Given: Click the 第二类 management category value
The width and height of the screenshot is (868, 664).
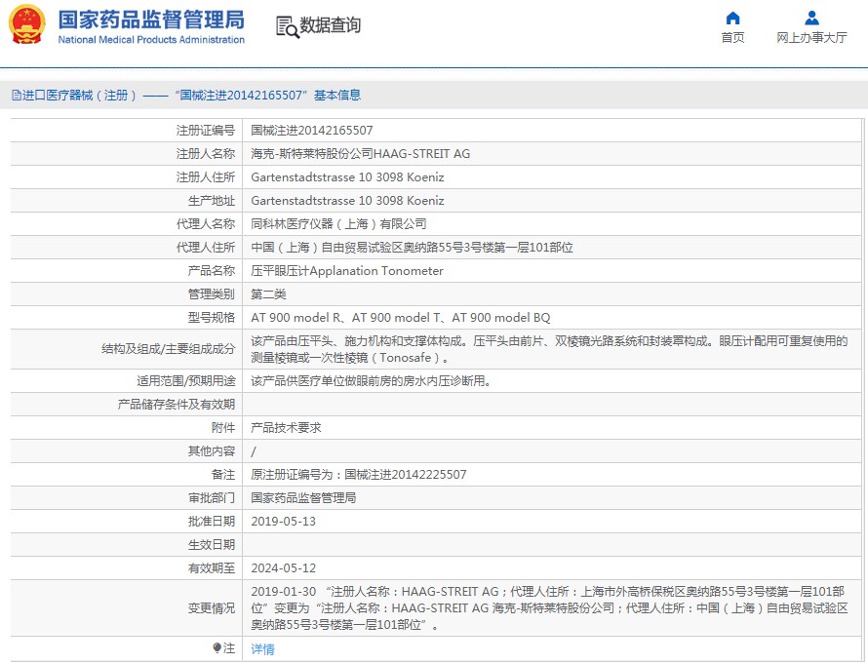Looking at the screenshot, I should (x=268, y=294).
